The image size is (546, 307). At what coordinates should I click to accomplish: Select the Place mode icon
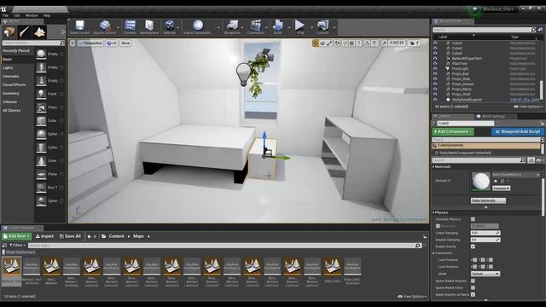coord(9,32)
